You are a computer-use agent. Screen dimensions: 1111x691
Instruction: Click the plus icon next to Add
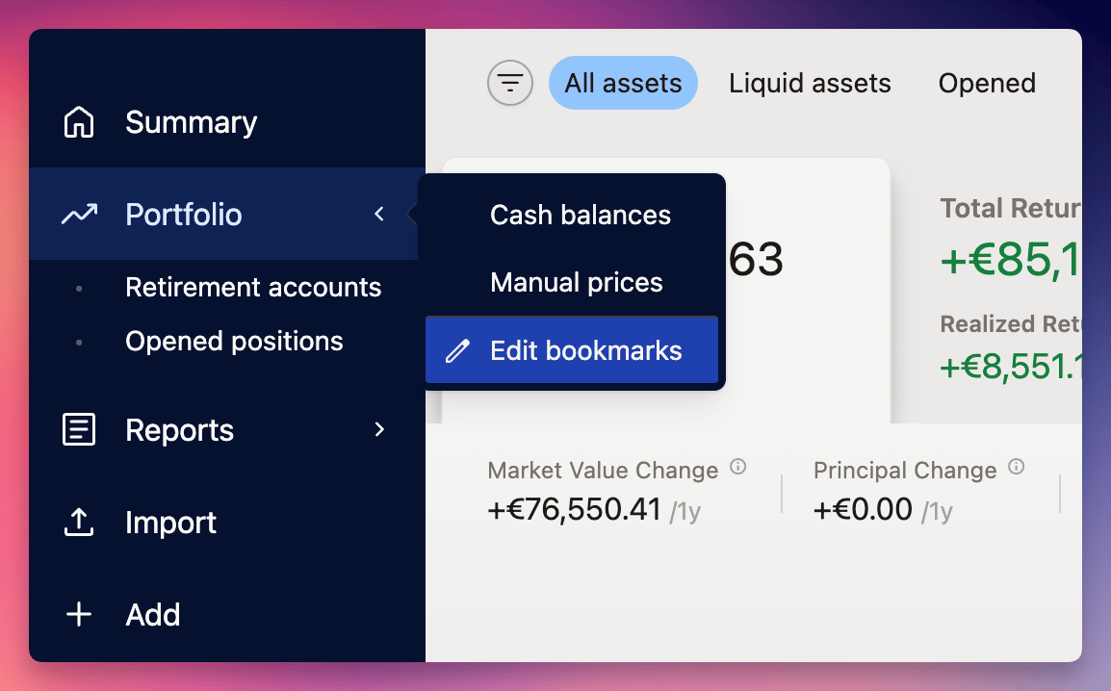pyautogui.click(x=79, y=615)
